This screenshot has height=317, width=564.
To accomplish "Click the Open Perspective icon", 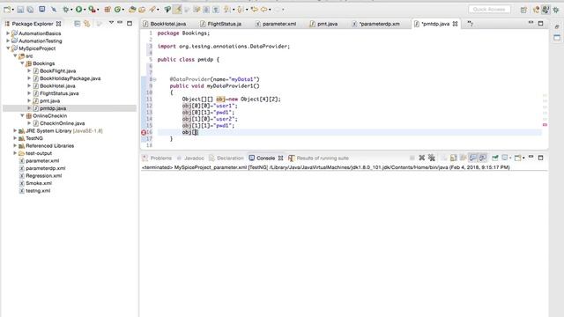I will pos(523,10).
